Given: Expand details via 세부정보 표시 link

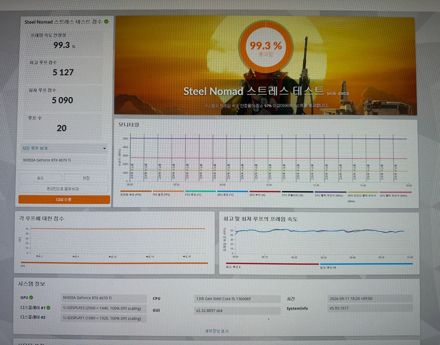Looking at the screenshot, I should pyautogui.click(x=217, y=331).
